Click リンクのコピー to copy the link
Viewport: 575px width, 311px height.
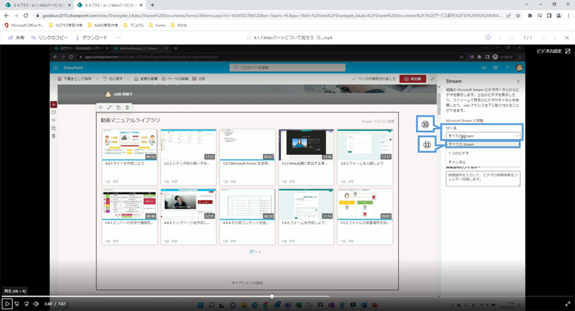click(49, 38)
